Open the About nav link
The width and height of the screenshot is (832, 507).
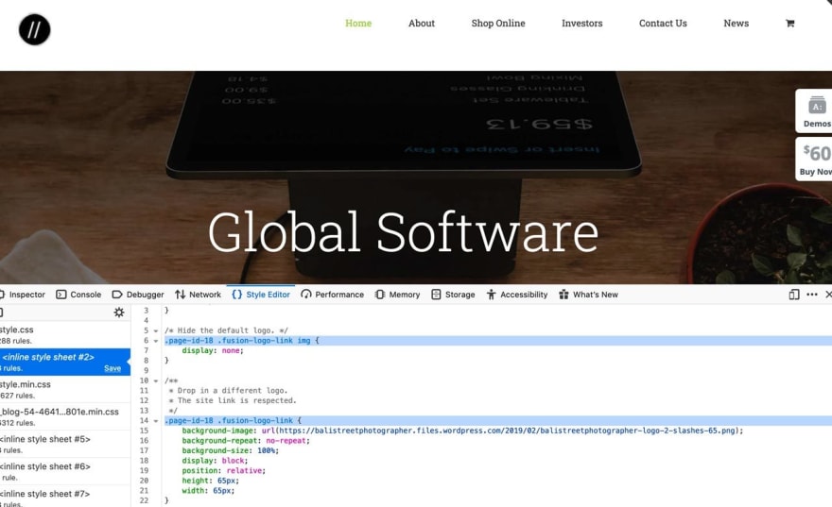422,24
